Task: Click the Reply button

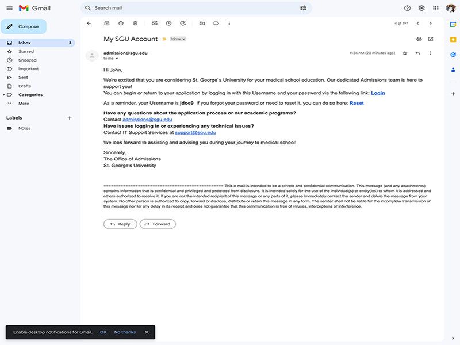Action: point(120,224)
